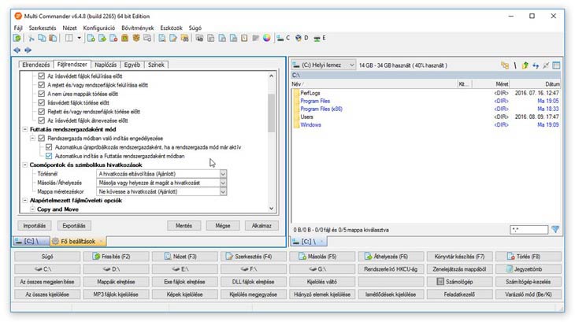The image size is (575, 322).
Task: Open the Konfiguráció menu
Action: coord(100,28)
